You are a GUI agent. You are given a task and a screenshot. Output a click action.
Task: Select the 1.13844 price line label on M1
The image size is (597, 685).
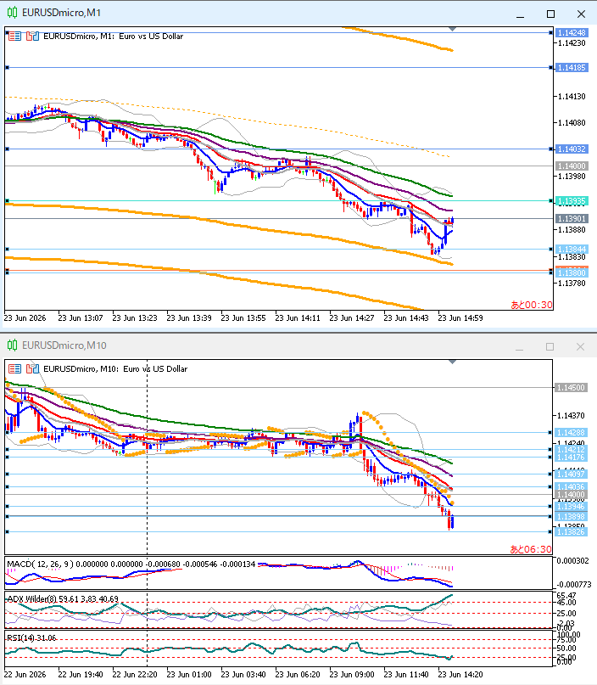pyautogui.click(x=572, y=249)
